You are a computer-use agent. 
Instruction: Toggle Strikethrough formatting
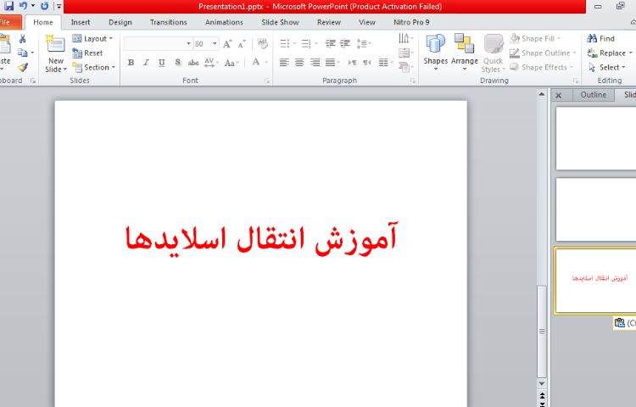193,63
